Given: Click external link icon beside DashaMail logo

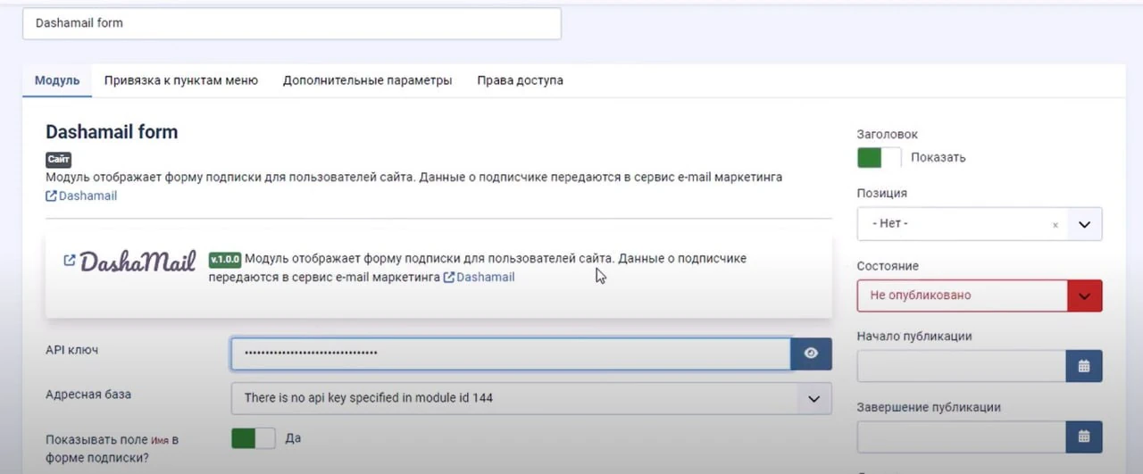Looking at the screenshot, I should (x=70, y=261).
